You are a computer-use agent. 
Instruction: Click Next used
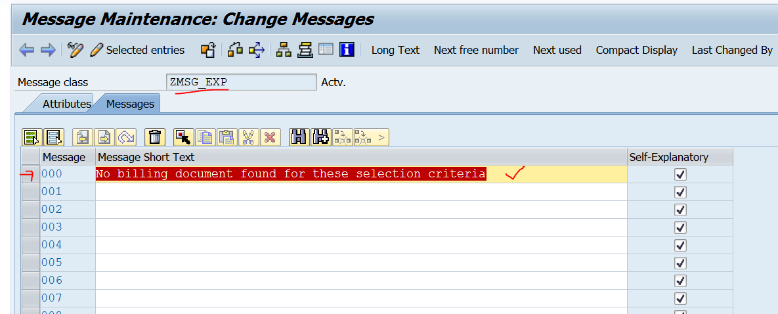click(557, 50)
